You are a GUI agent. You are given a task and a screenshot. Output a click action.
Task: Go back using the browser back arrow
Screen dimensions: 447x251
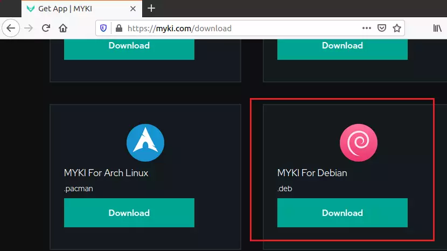point(11,28)
